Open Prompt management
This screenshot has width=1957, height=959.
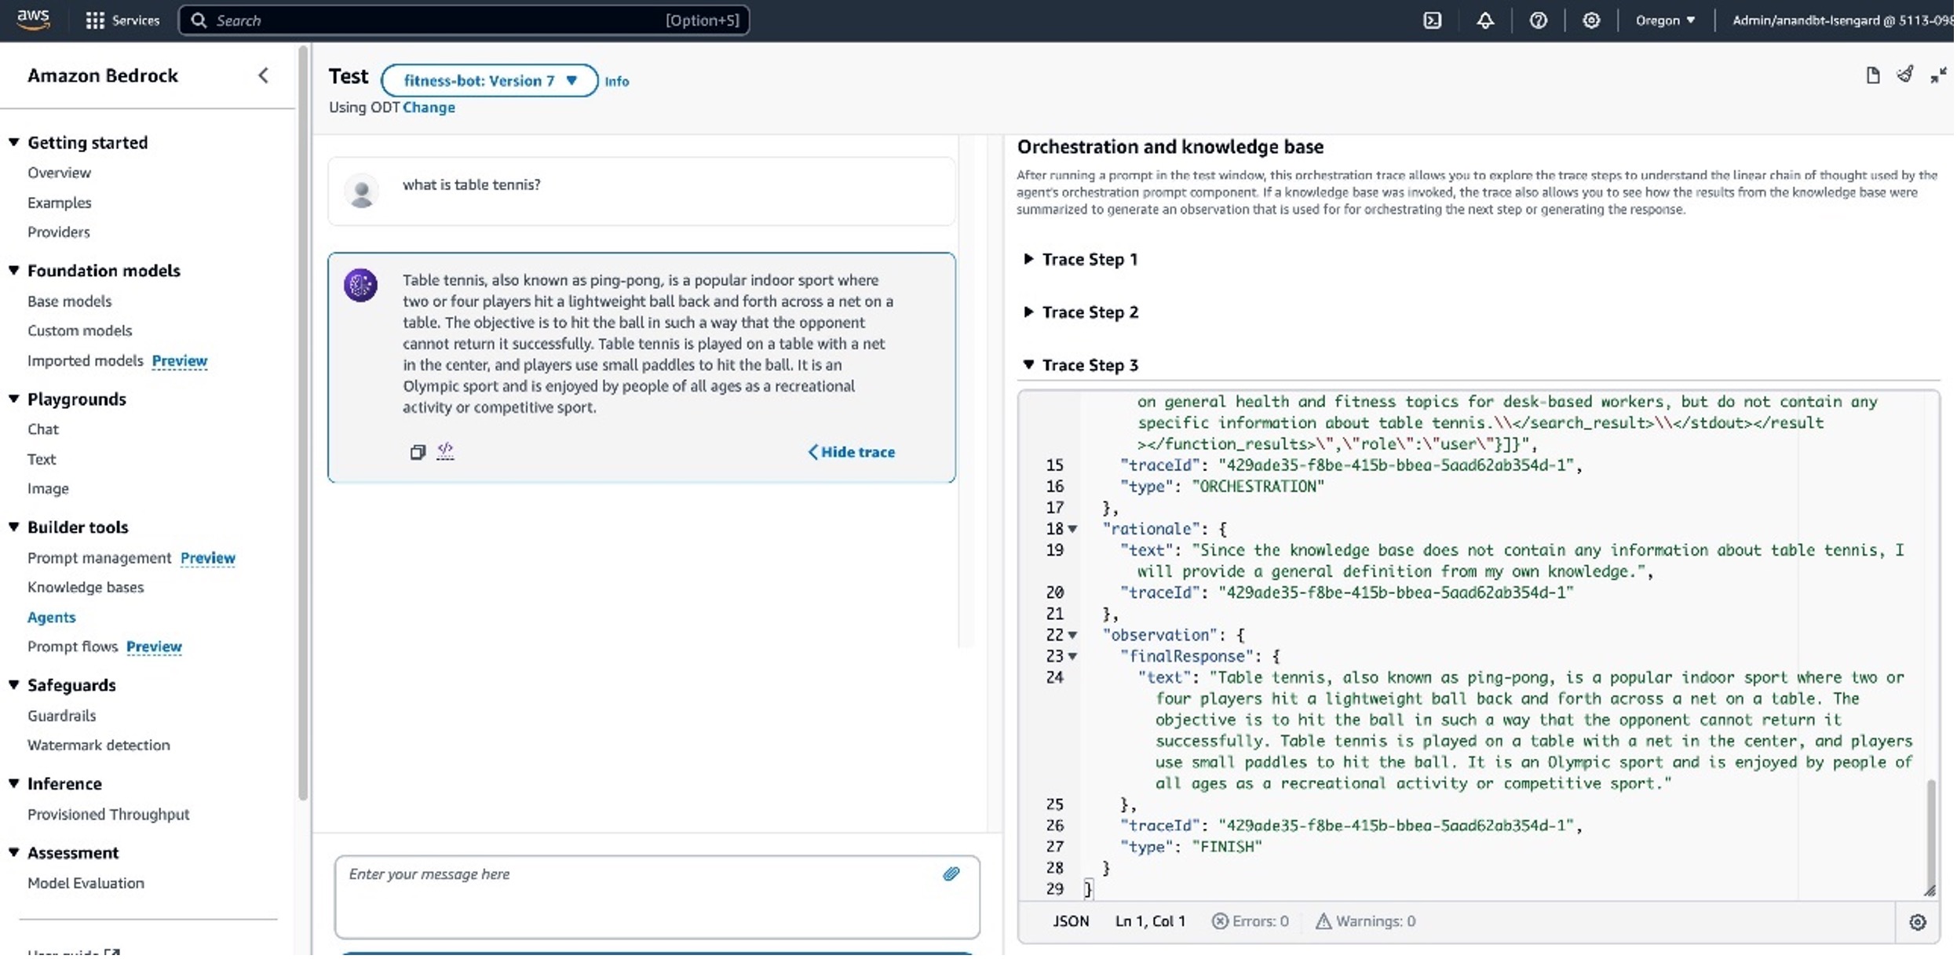(x=99, y=559)
